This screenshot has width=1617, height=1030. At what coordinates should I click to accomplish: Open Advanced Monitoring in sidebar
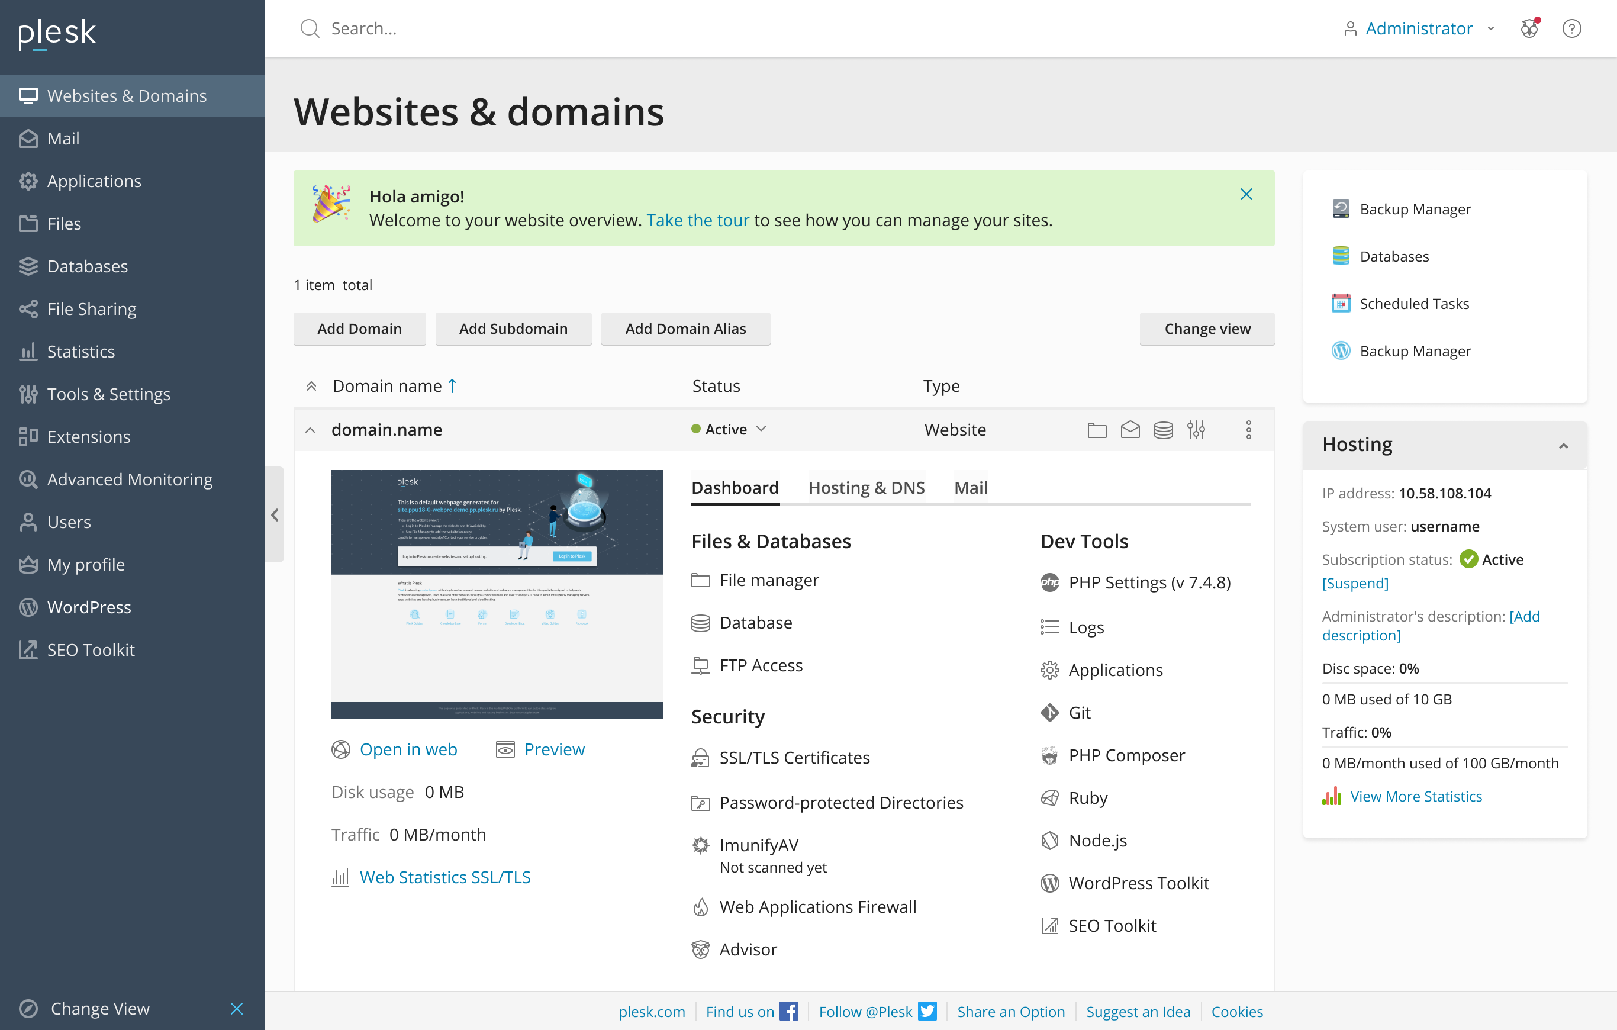[133, 479]
